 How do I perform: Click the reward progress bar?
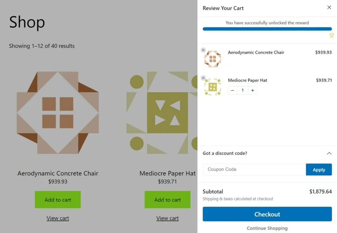[267, 29]
